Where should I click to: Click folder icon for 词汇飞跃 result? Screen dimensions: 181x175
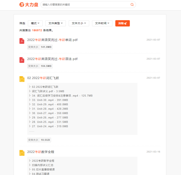pyautogui.click(x=22, y=79)
